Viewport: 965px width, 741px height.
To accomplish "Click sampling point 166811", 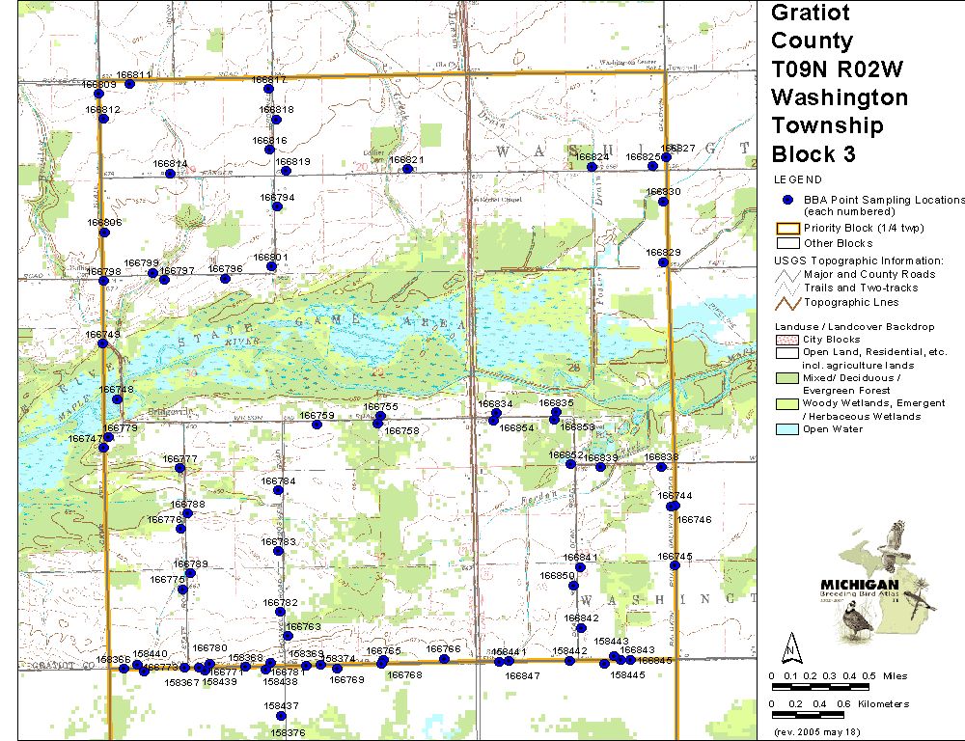I will 129,84.
